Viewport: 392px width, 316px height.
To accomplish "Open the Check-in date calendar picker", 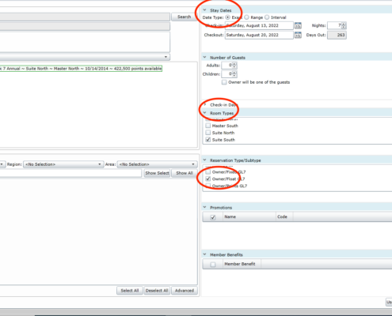I will (298, 25).
